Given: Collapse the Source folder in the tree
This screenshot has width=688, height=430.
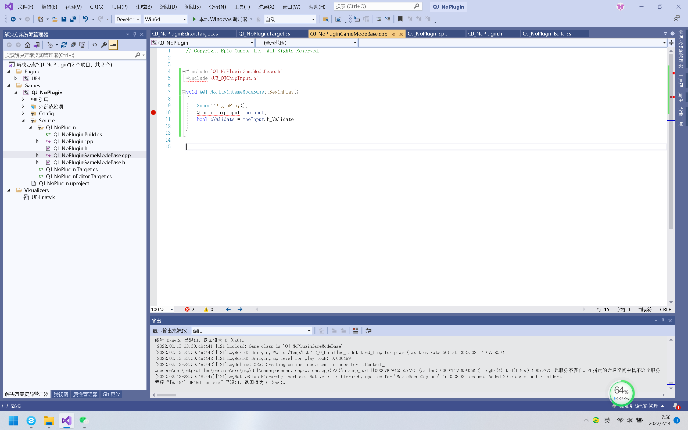Looking at the screenshot, I should point(23,120).
